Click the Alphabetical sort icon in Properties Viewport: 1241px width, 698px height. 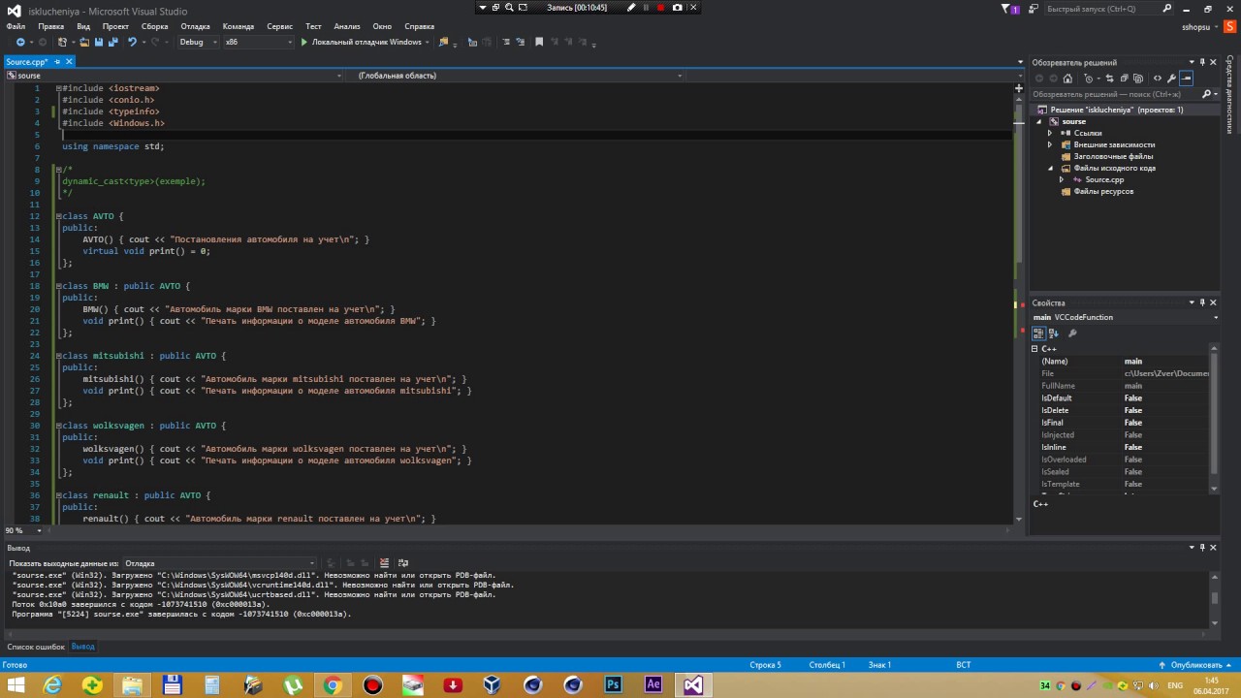[1054, 333]
